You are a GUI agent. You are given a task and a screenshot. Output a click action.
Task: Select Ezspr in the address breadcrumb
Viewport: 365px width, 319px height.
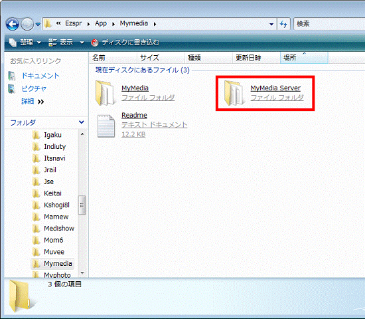tap(73, 23)
